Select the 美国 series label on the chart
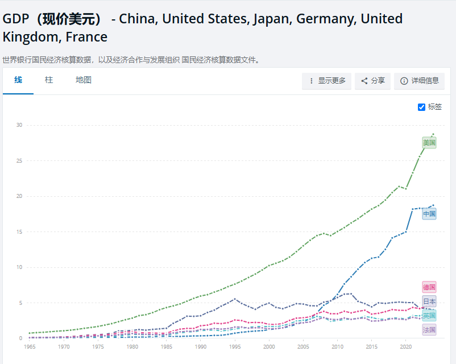The image size is (456, 364). [428, 142]
